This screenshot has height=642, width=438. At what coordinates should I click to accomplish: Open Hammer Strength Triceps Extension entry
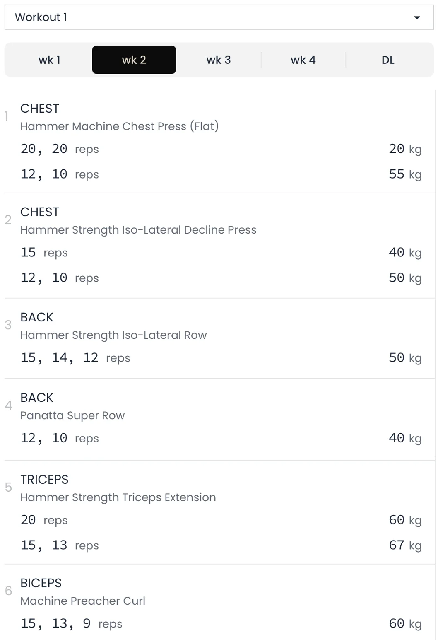pyautogui.click(x=118, y=497)
